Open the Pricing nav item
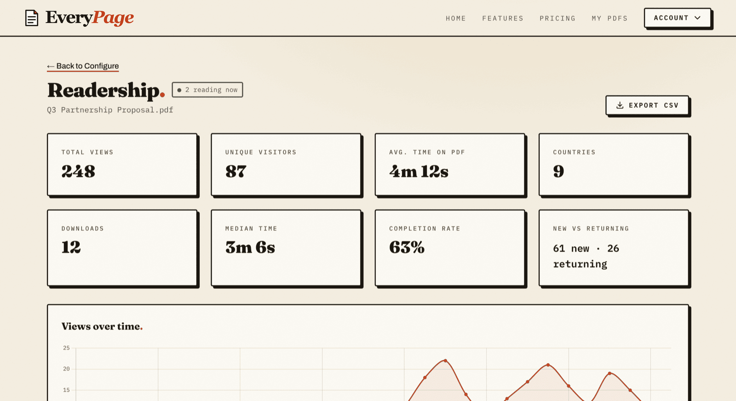 coord(558,18)
